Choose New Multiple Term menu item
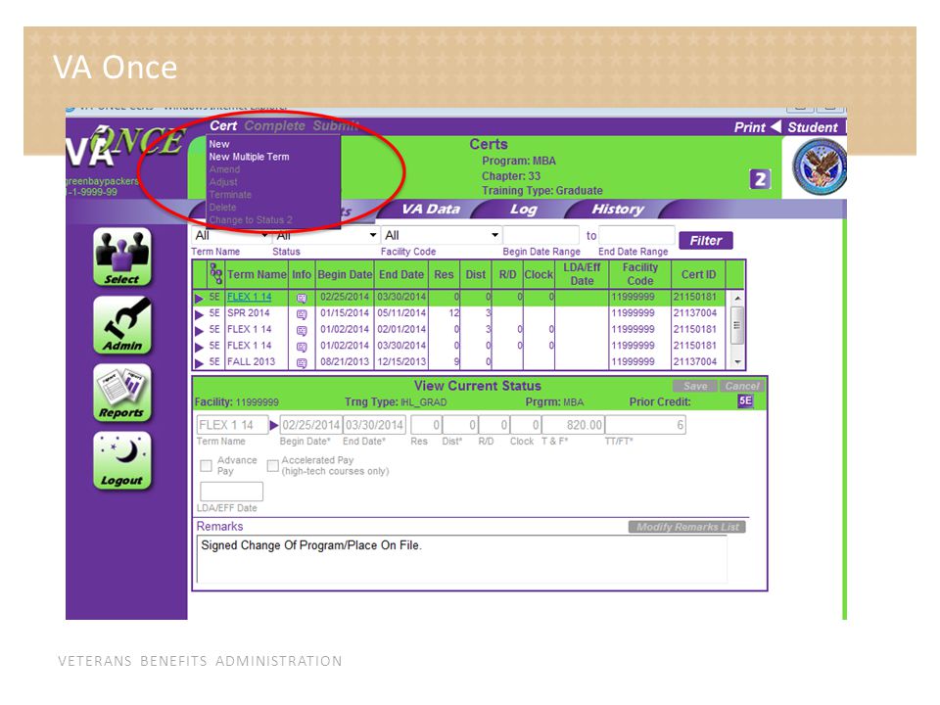 click(249, 157)
